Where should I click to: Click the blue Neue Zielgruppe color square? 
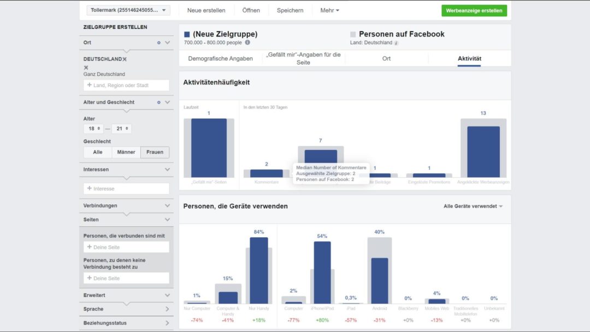(187, 34)
